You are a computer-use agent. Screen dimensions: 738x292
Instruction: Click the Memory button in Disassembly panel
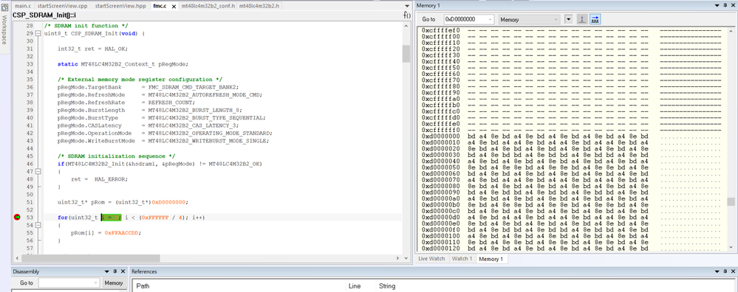tap(114, 282)
